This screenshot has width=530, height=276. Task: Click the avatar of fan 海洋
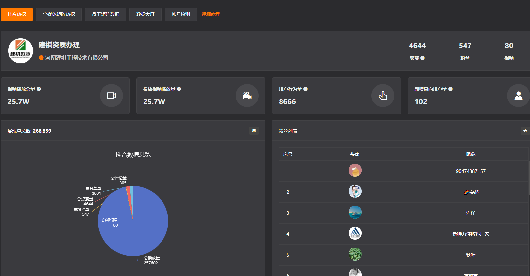click(355, 212)
